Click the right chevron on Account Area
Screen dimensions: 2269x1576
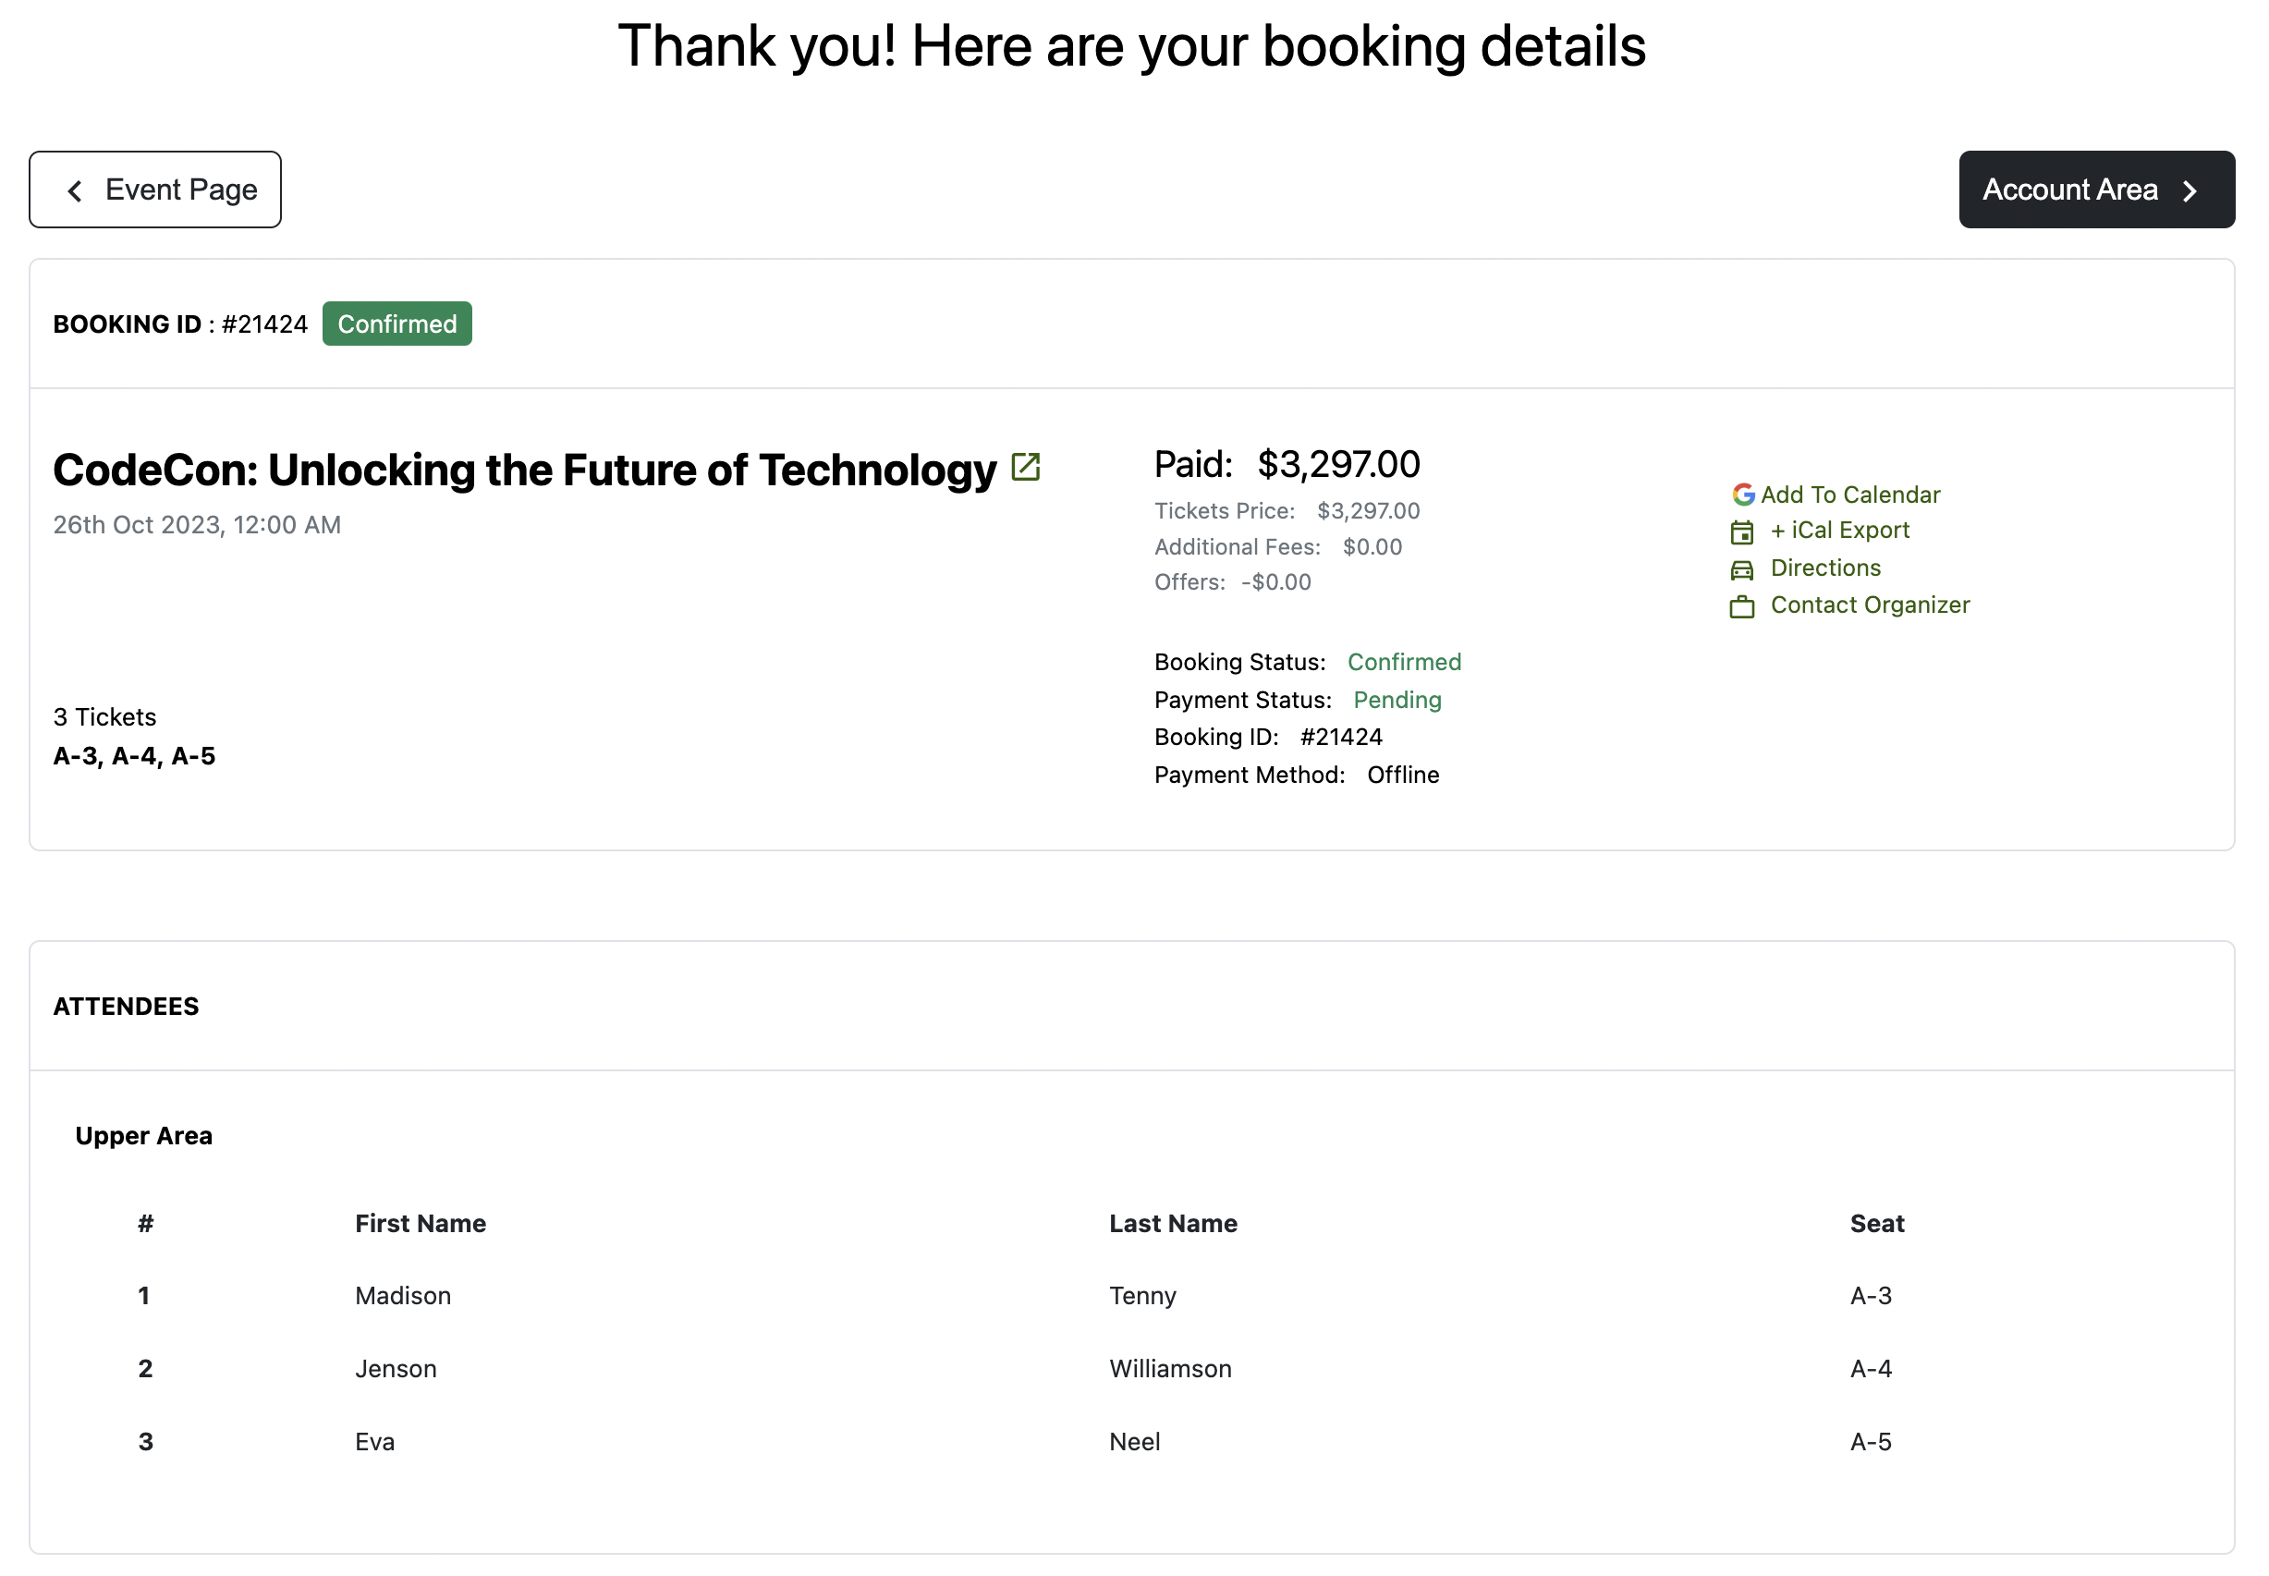pyautogui.click(x=2190, y=190)
